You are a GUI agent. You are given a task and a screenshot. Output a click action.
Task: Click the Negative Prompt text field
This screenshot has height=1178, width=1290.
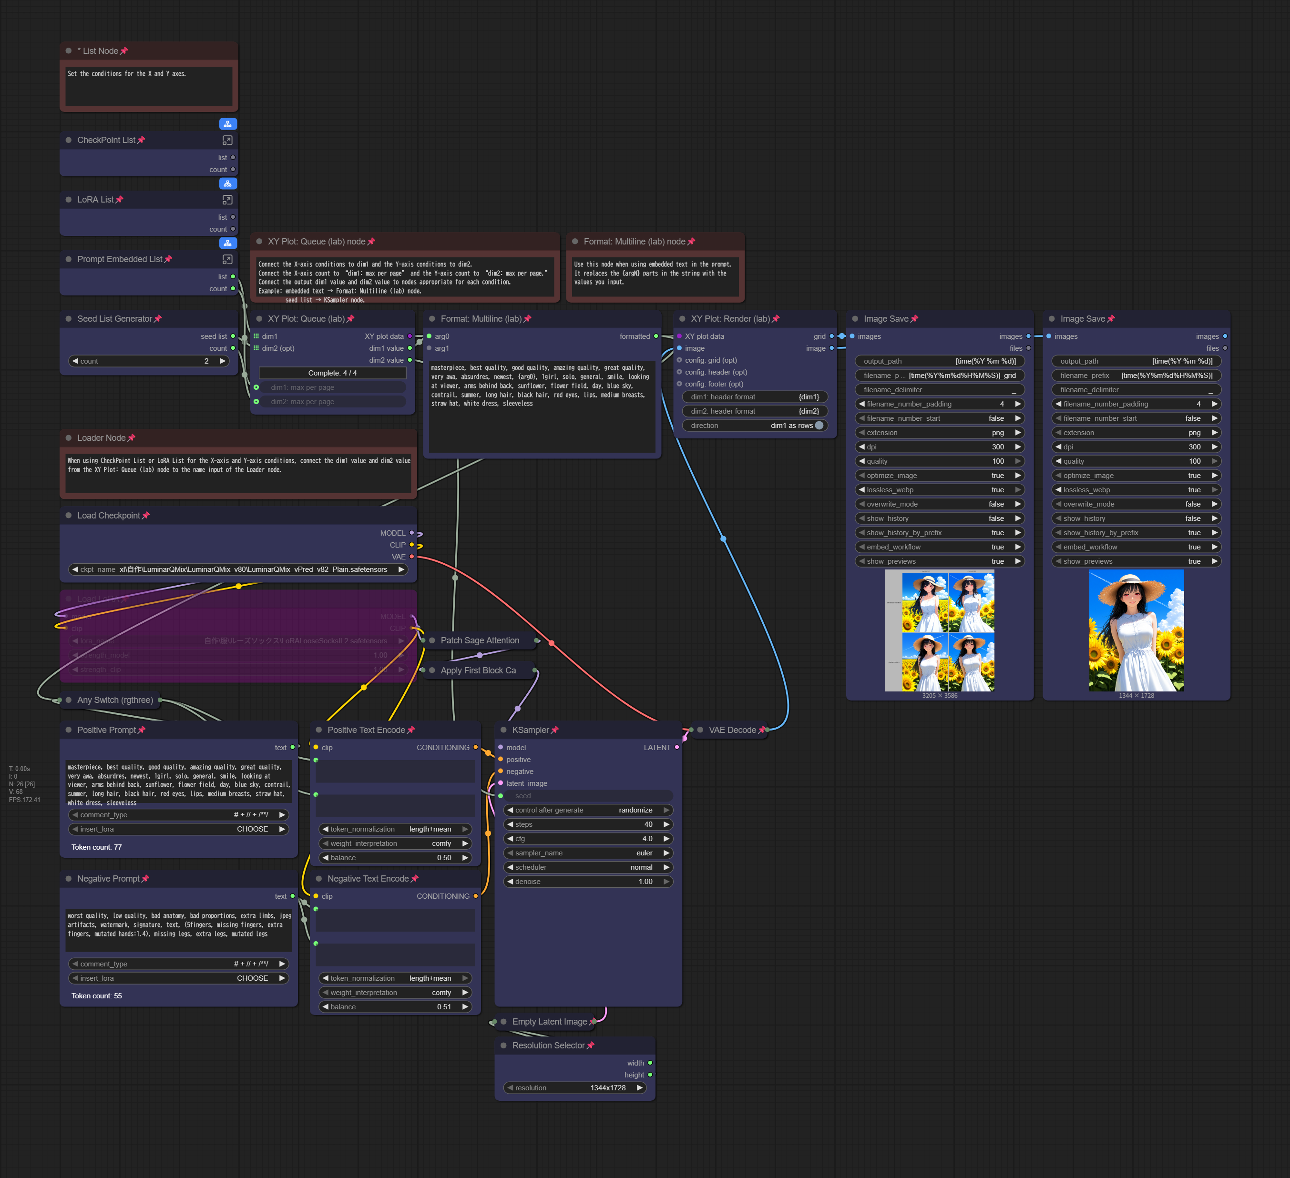[x=178, y=929]
